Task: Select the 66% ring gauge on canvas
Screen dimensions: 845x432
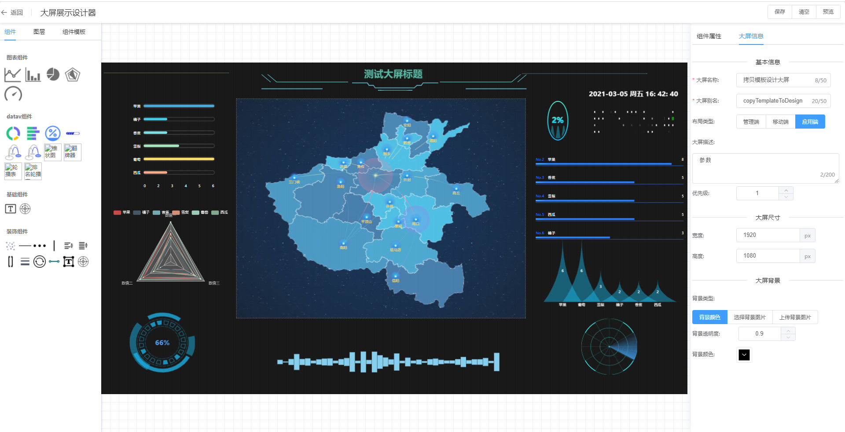Action: point(162,343)
